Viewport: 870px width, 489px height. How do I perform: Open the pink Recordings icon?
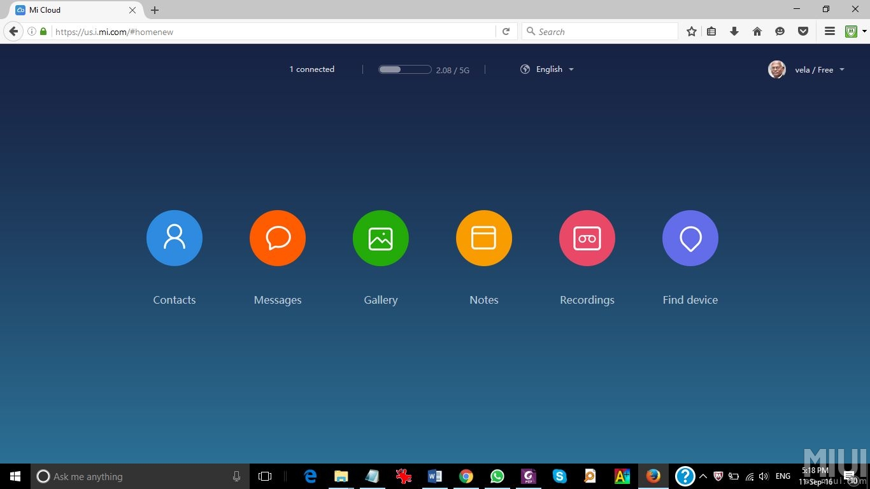point(587,238)
